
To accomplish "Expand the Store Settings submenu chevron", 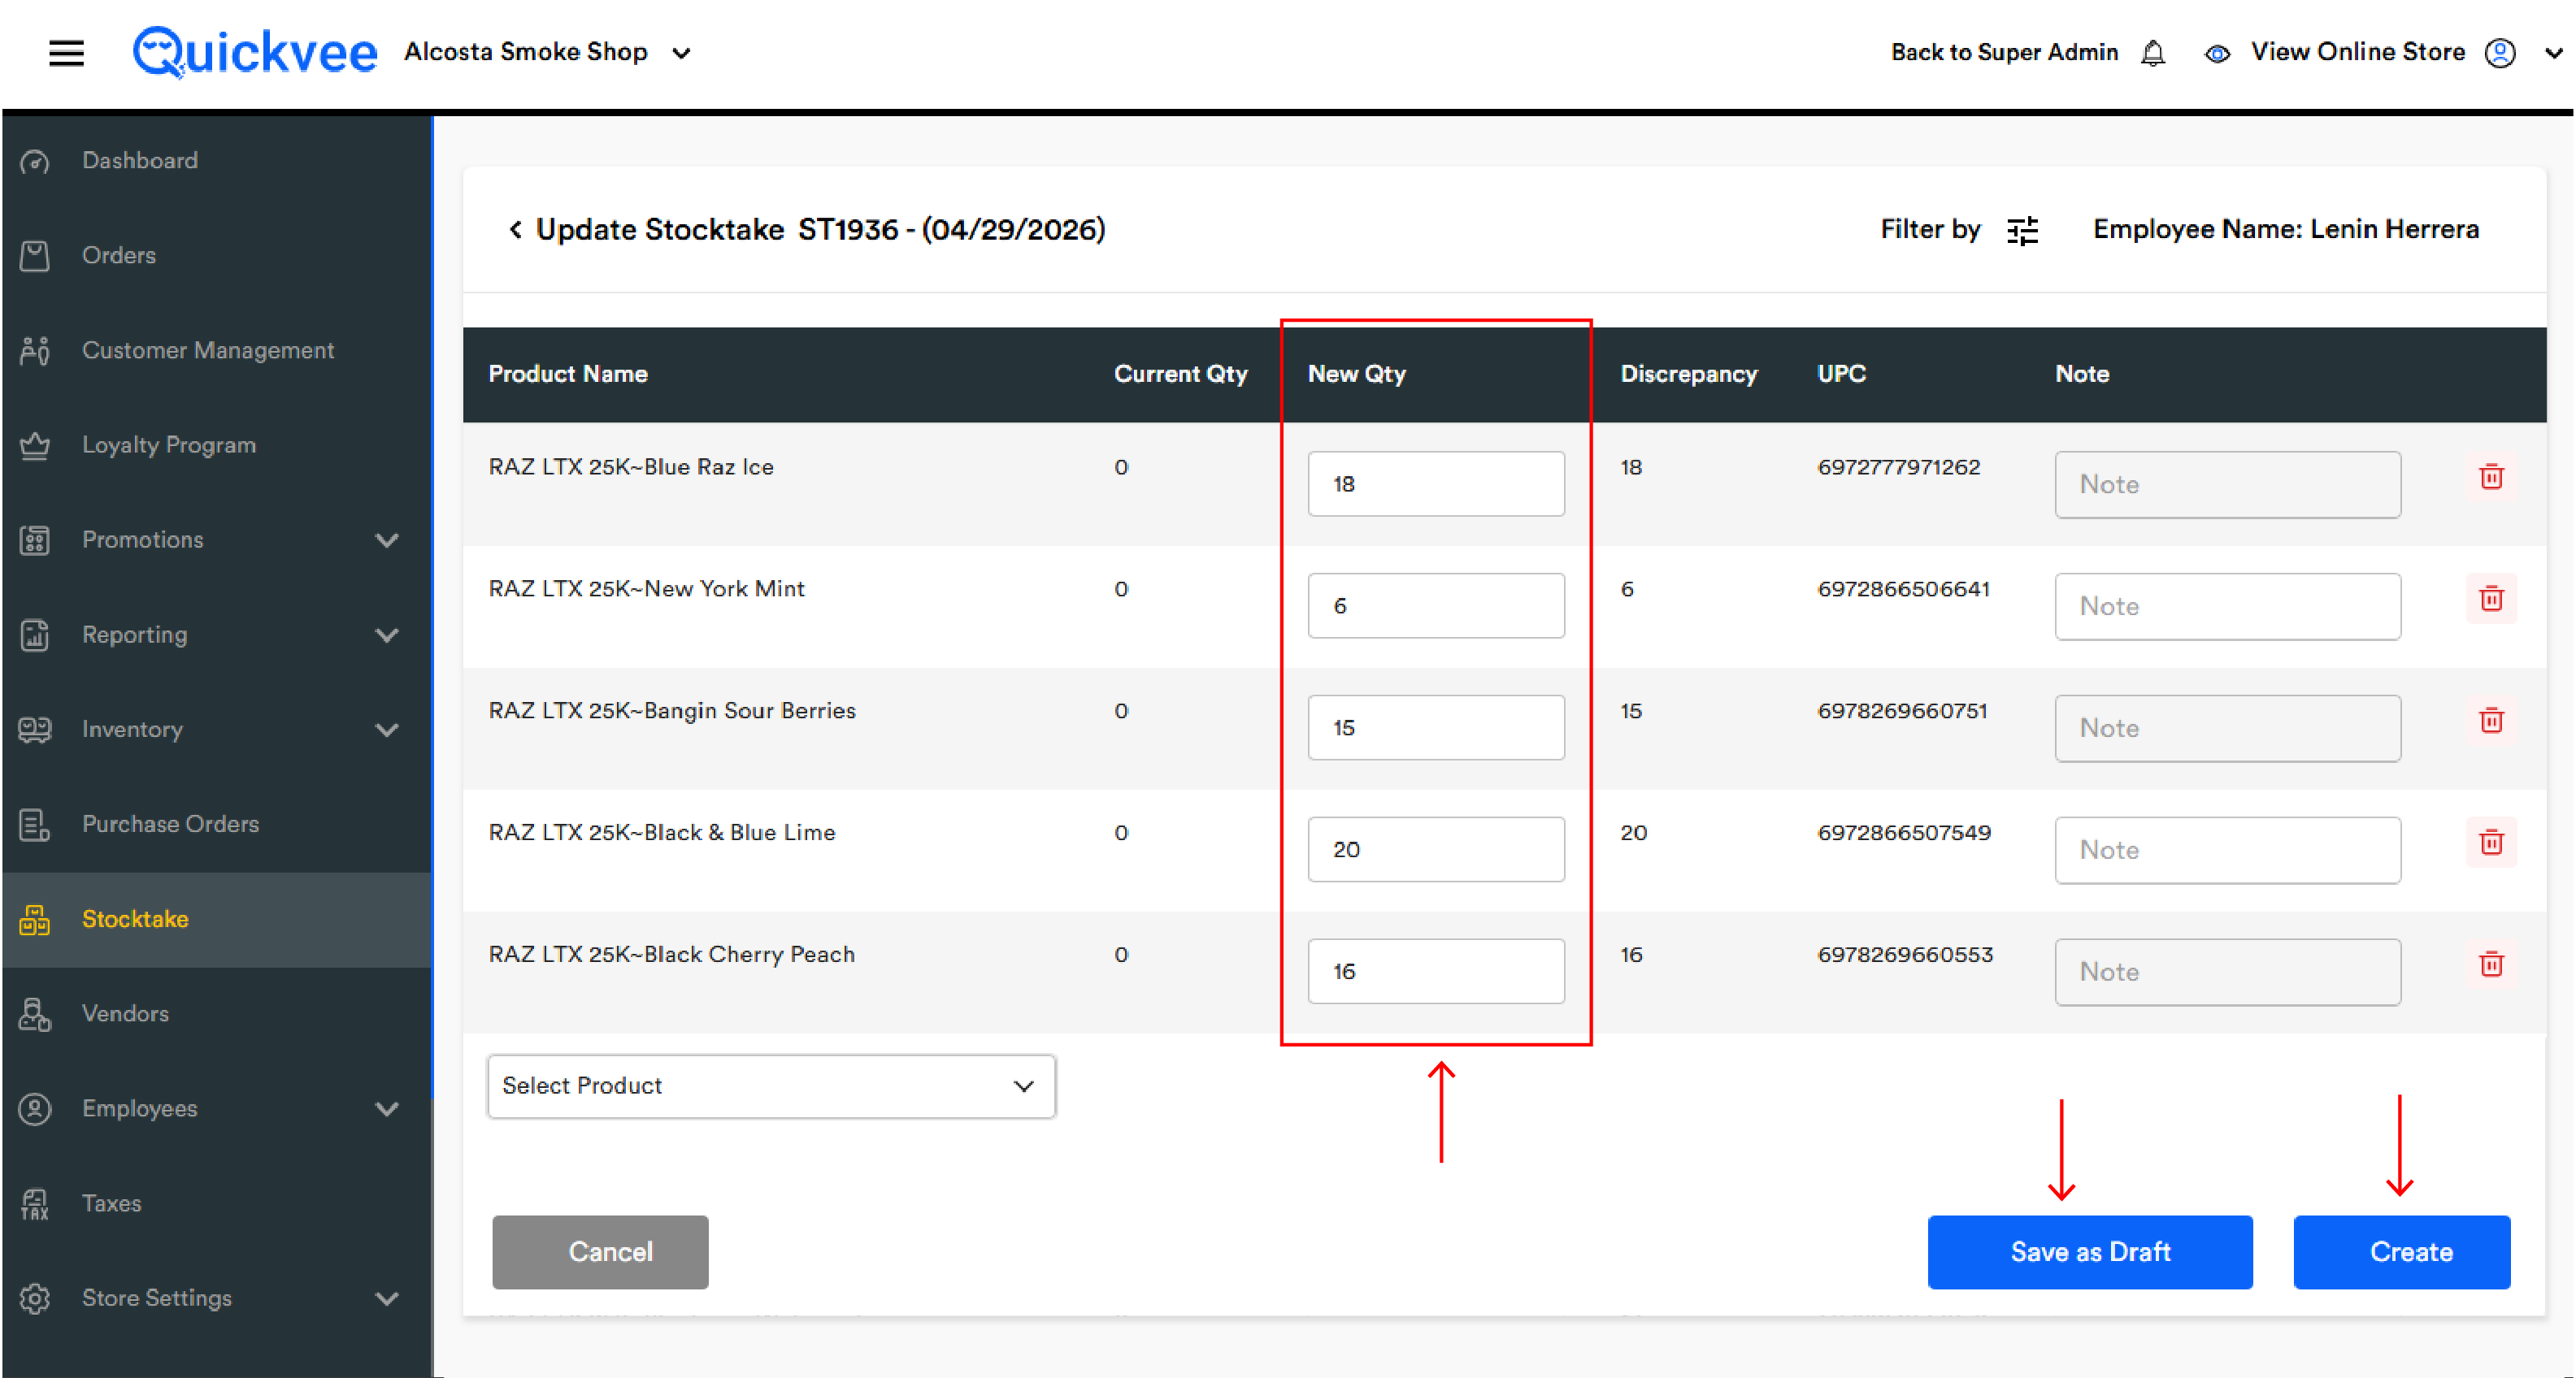I will [387, 1299].
